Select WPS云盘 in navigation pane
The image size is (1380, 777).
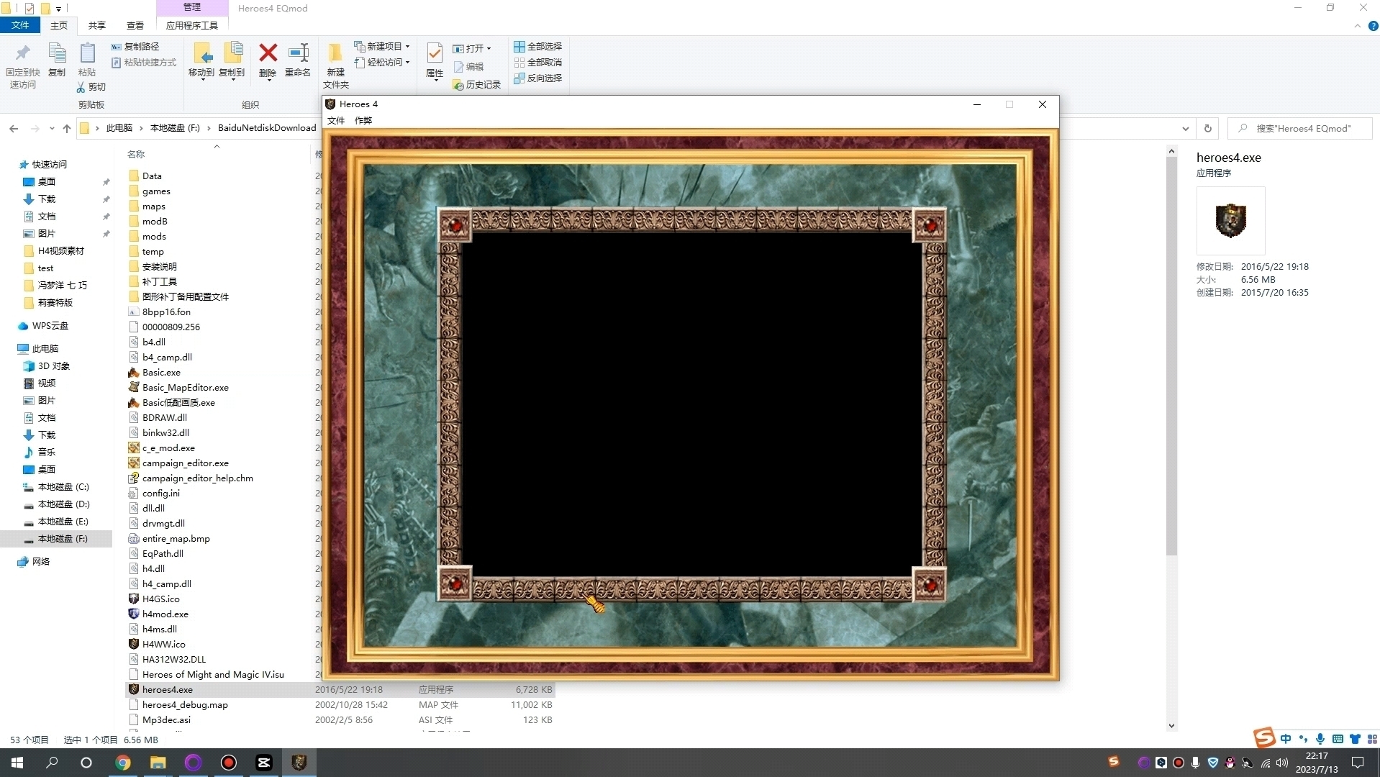50,326
